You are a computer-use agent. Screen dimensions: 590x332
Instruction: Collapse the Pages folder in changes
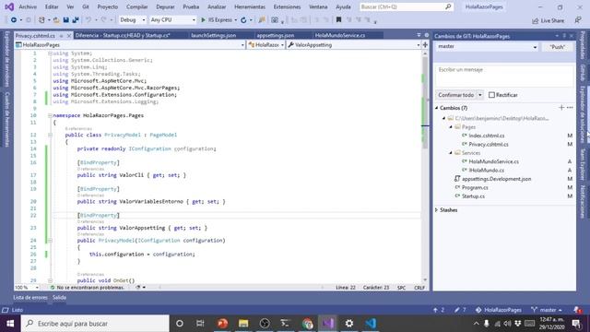tap(451, 127)
